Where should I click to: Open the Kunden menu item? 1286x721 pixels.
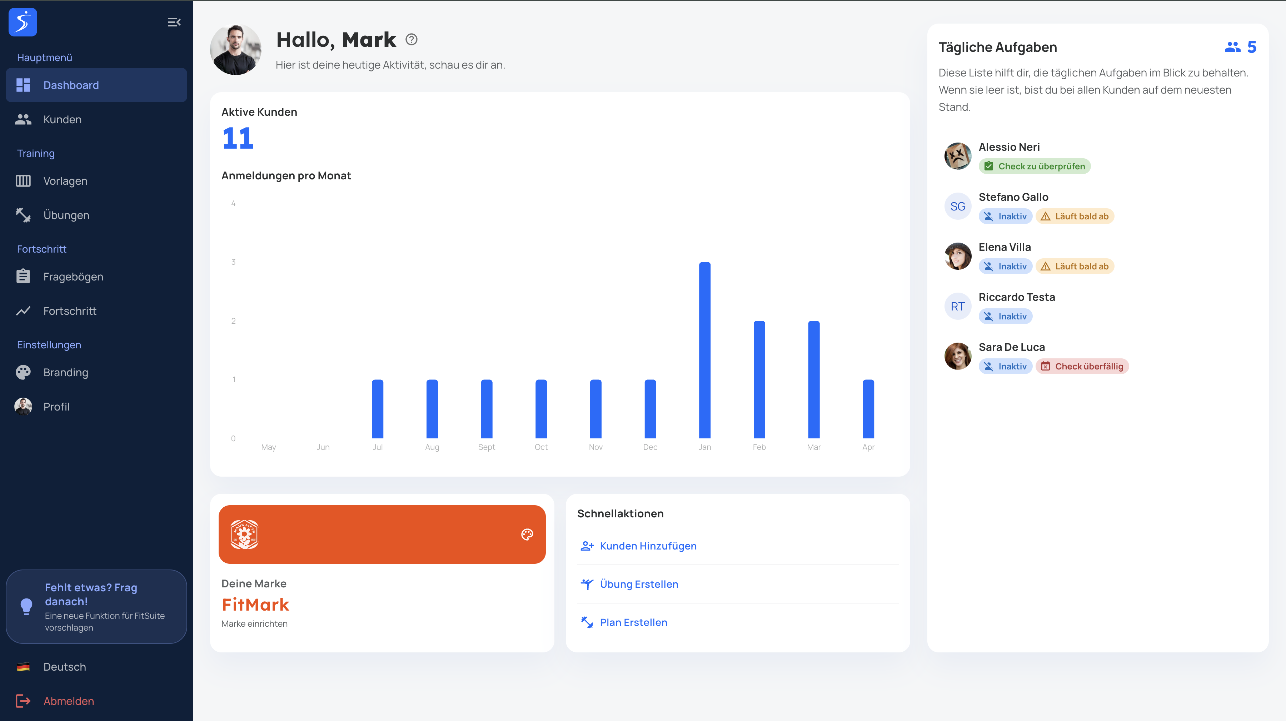tap(96, 119)
